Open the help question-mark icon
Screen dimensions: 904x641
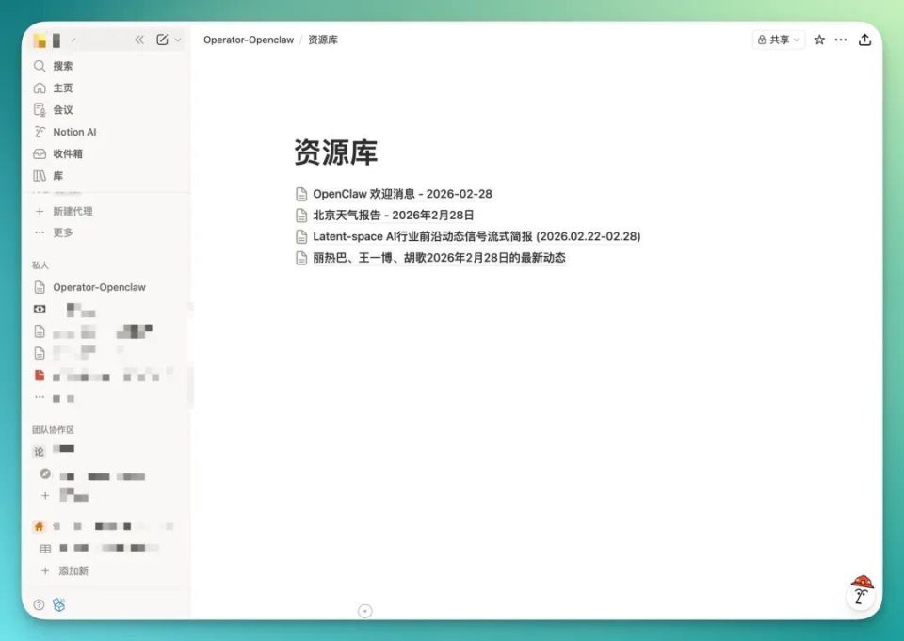pyautogui.click(x=38, y=604)
